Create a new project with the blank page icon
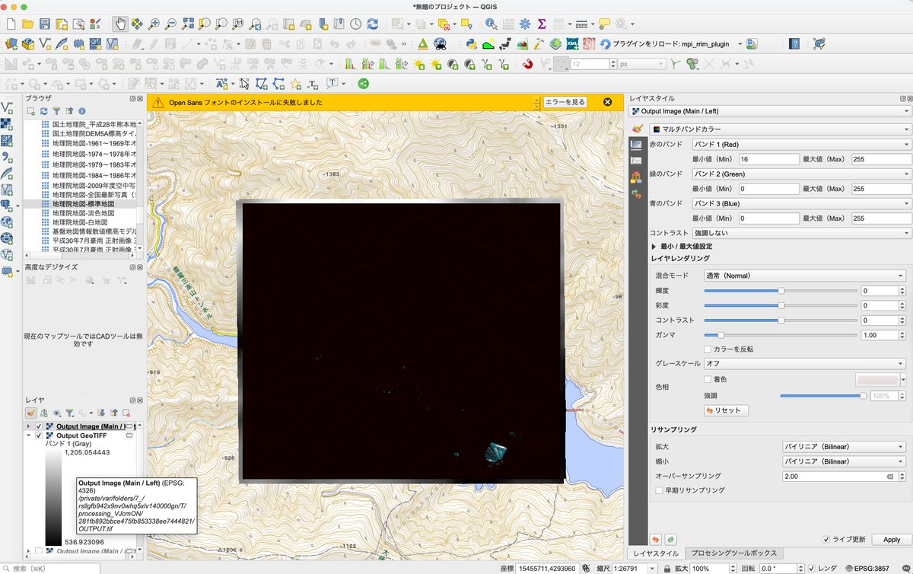The height and width of the screenshot is (574, 913). tap(11, 24)
